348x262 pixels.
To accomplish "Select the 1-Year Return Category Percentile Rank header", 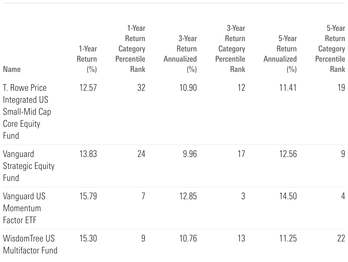I will [x=130, y=49].
